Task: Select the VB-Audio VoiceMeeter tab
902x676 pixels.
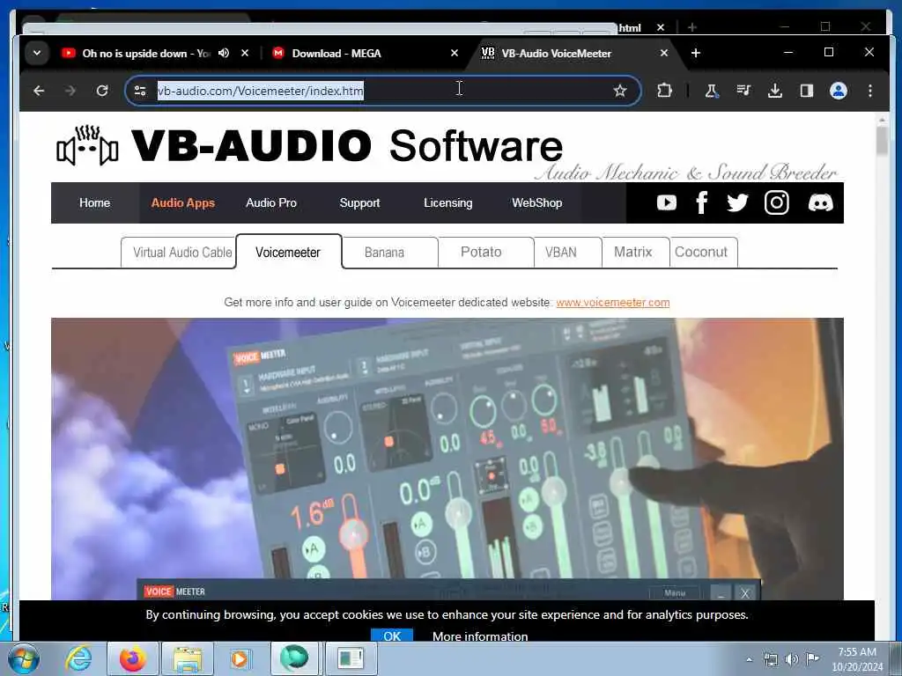Action: [557, 53]
